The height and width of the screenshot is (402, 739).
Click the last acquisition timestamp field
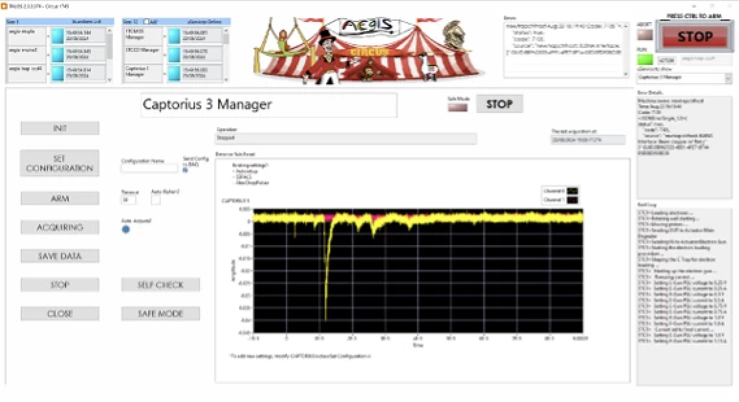(x=588, y=140)
